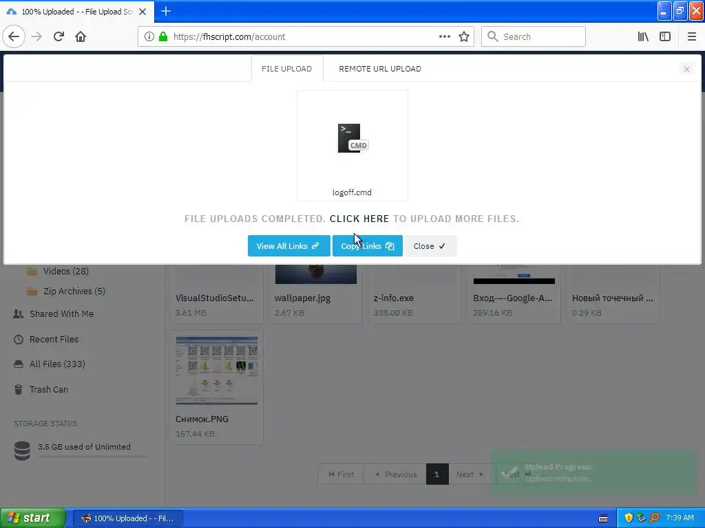
Task: Click the browser Back arrow button
Action: pyautogui.click(x=14, y=37)
